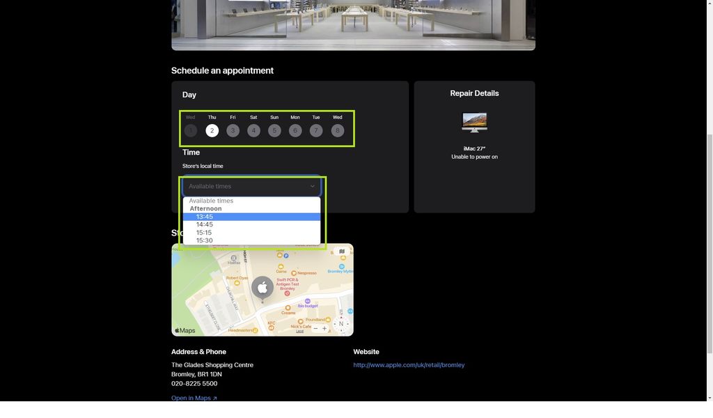Click the iMac 27" repair device image
Viewport: 713px width, 418px height.
point(474,123)
